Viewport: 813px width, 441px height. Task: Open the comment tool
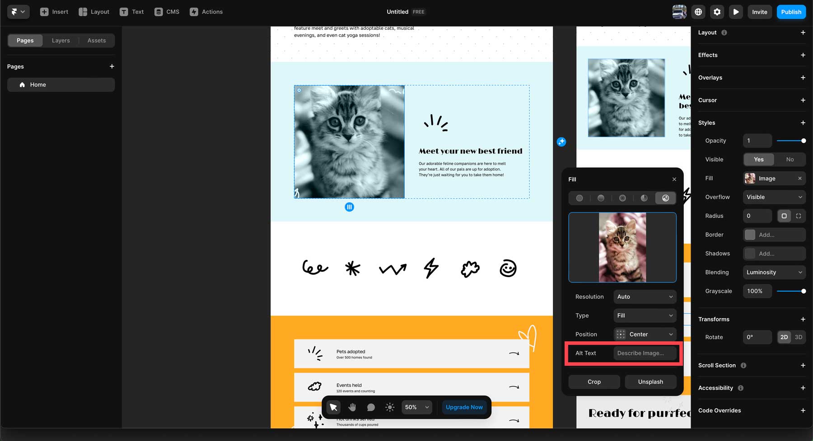point(370,407)
